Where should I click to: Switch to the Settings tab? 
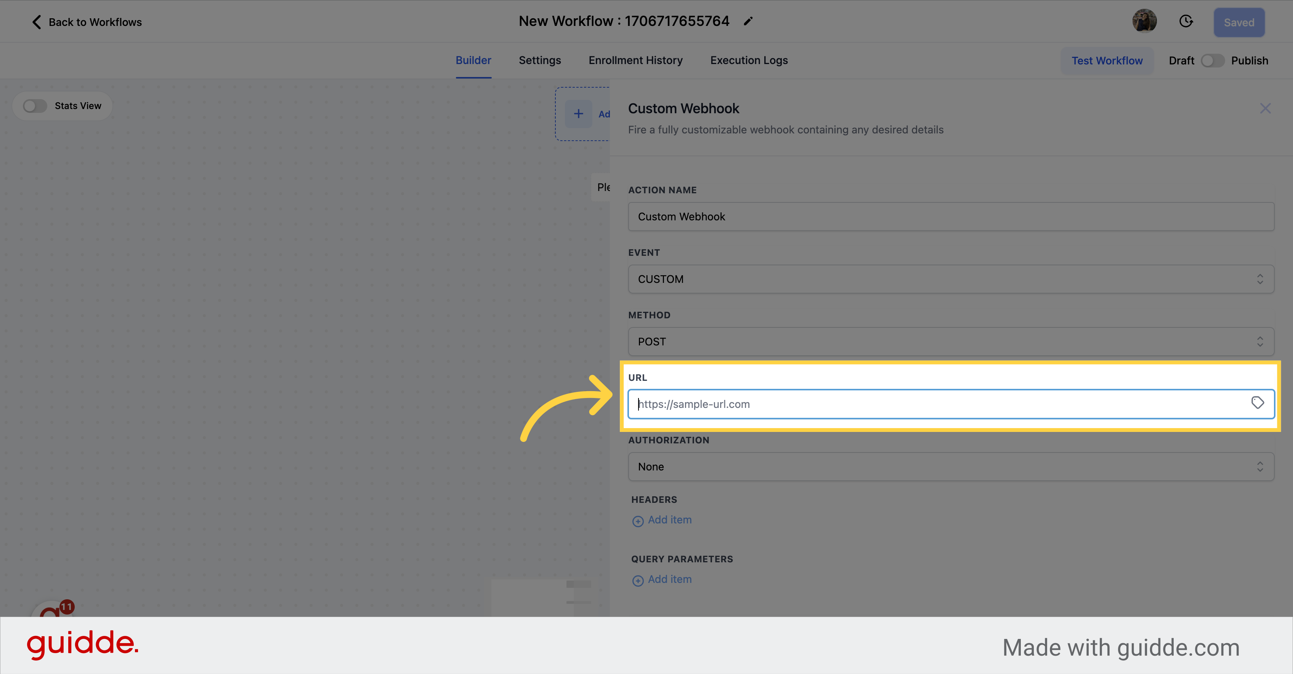(541, 60)
